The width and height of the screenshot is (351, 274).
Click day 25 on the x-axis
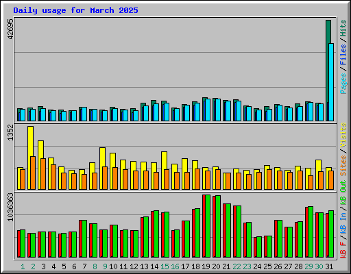[267, 266]
